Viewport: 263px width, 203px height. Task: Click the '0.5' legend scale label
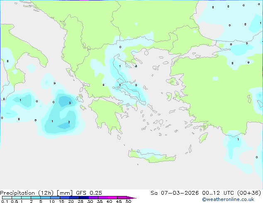coord(15,201)
